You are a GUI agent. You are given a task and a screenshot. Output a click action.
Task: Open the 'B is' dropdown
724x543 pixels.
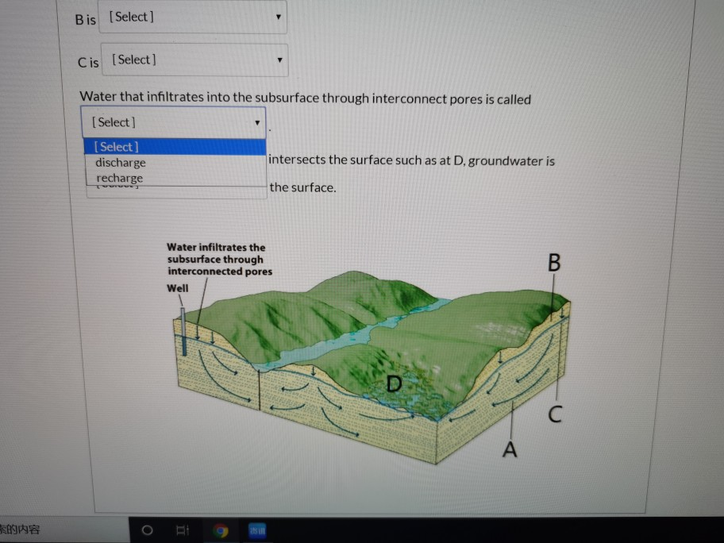tap(192, 16)
